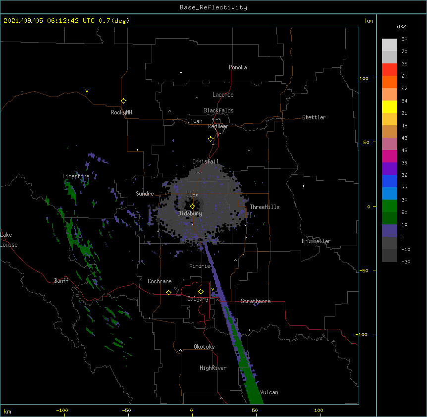Click the -100 km tick on bottom axis
The image size is (427, 417).
[62, 410]
